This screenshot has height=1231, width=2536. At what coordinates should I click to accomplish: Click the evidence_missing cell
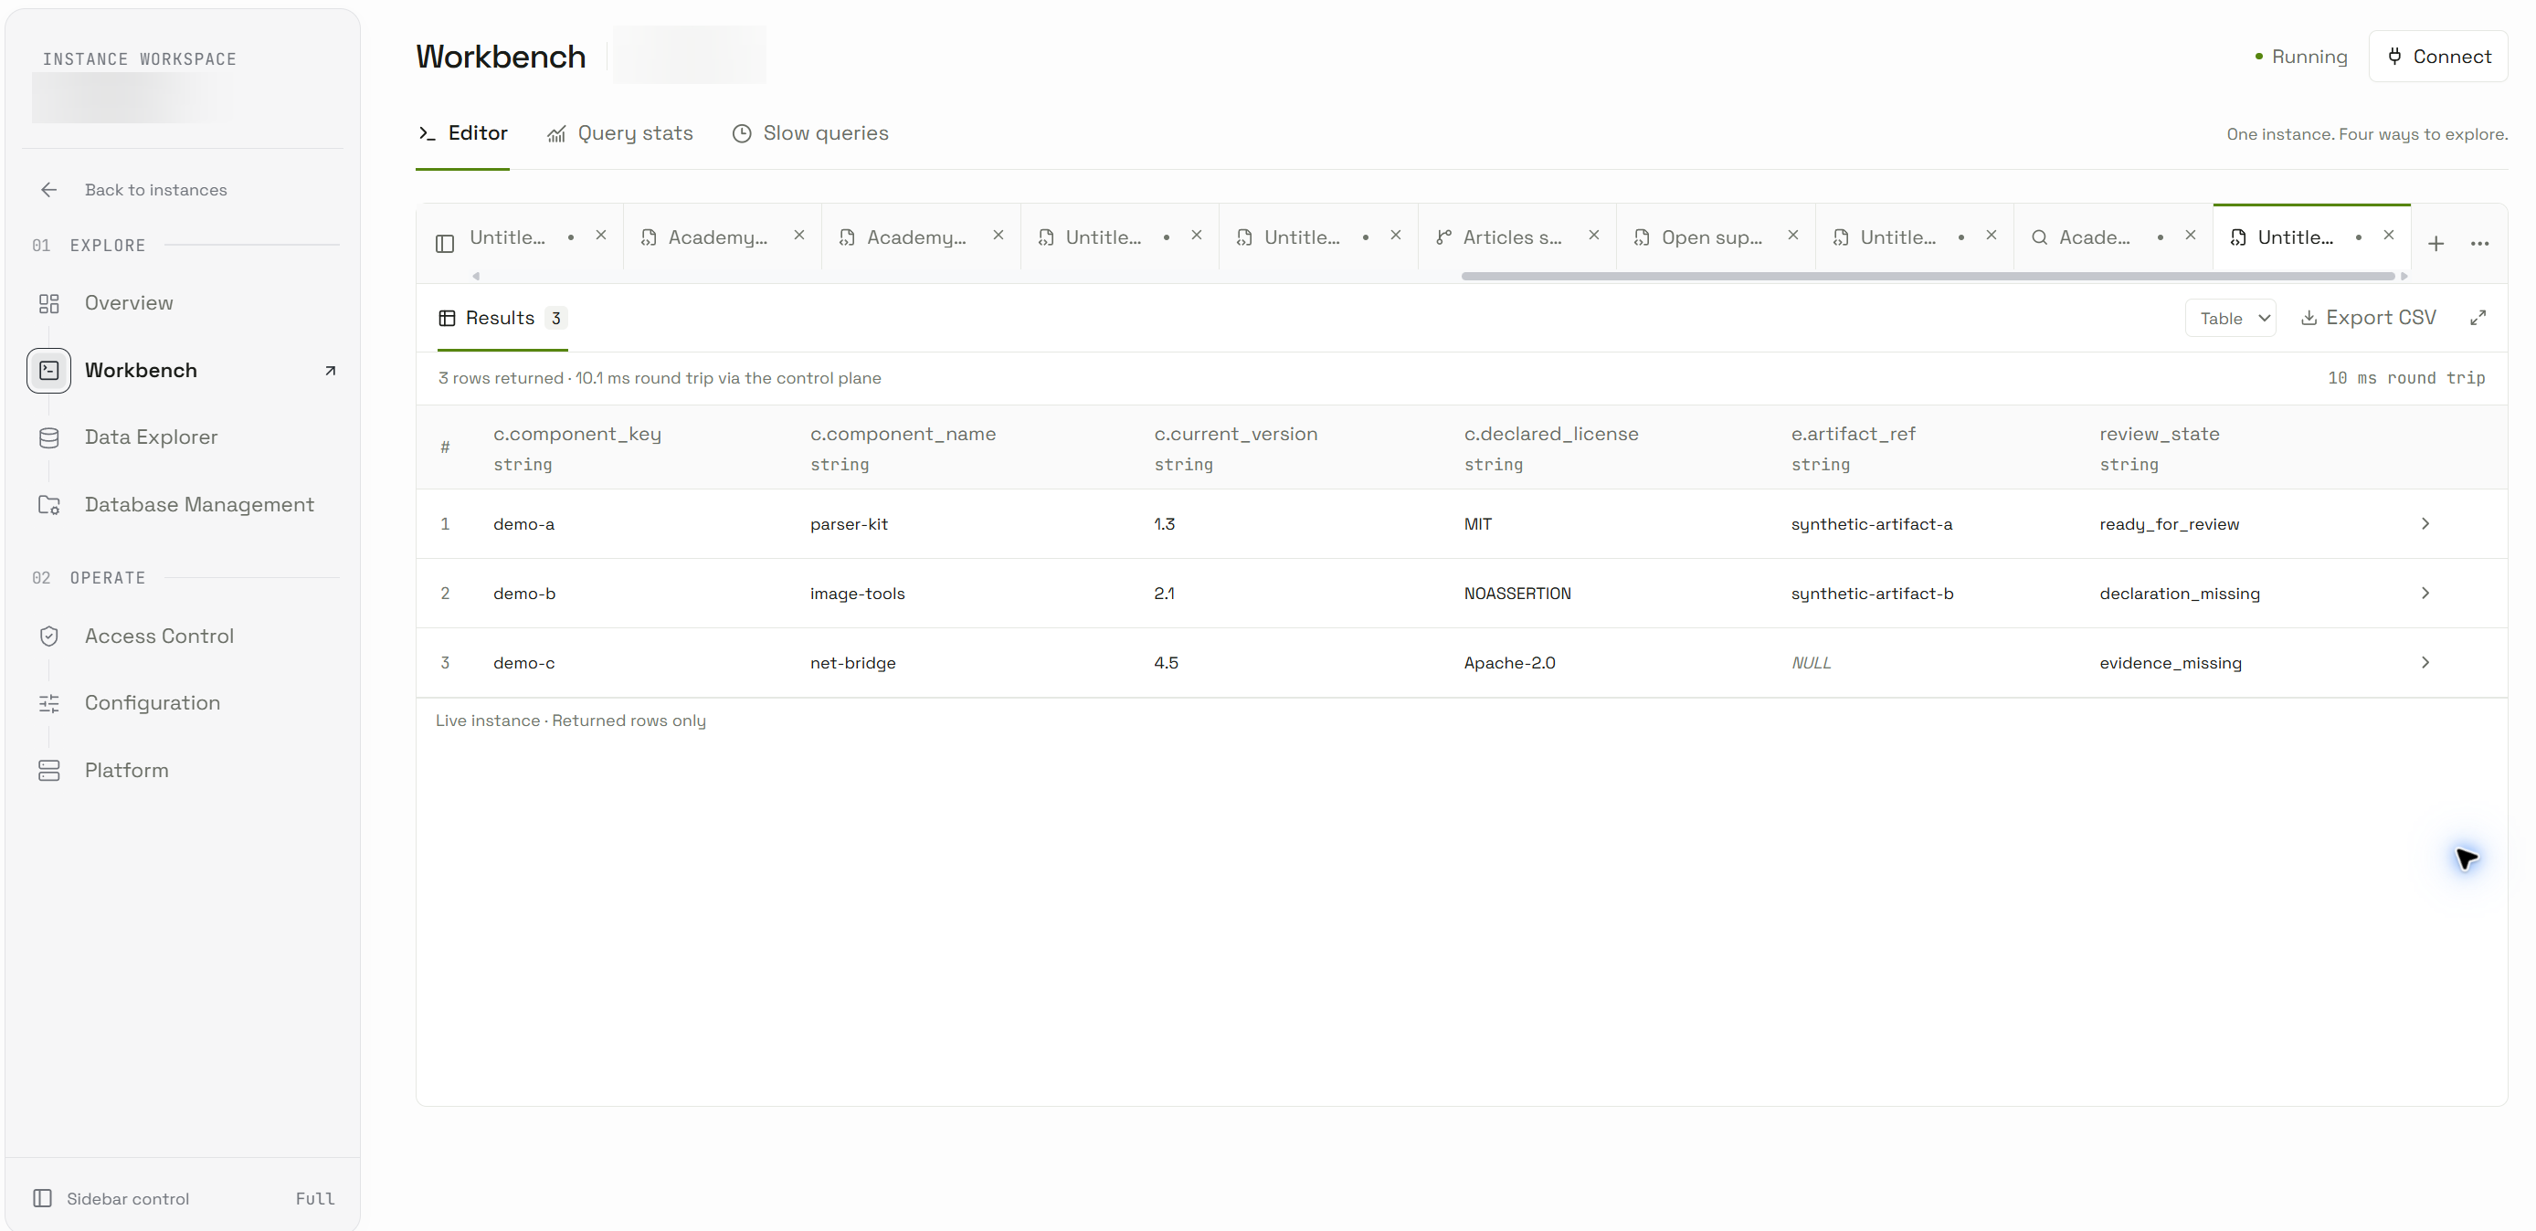click(x=2170, y=663)
